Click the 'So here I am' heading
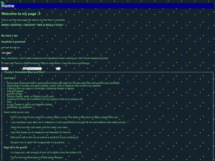This screenshot has height=161, width=215. pyautogui.click(x=10, y=36)
